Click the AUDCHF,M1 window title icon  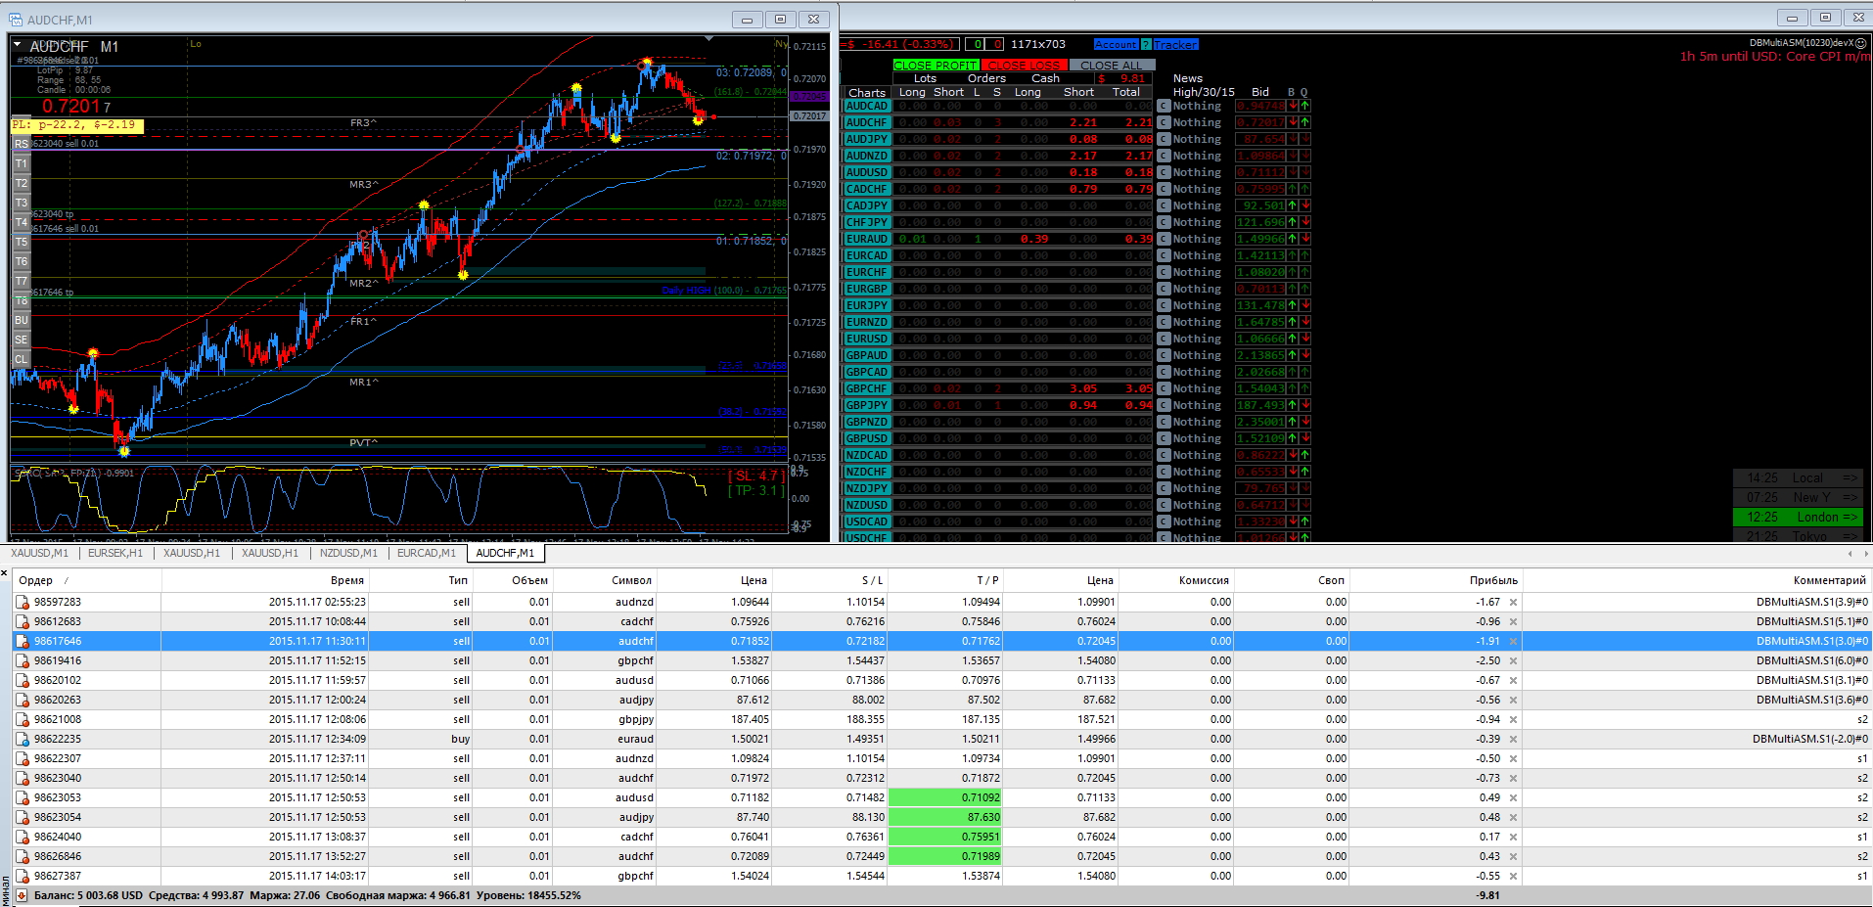[15, 20]
